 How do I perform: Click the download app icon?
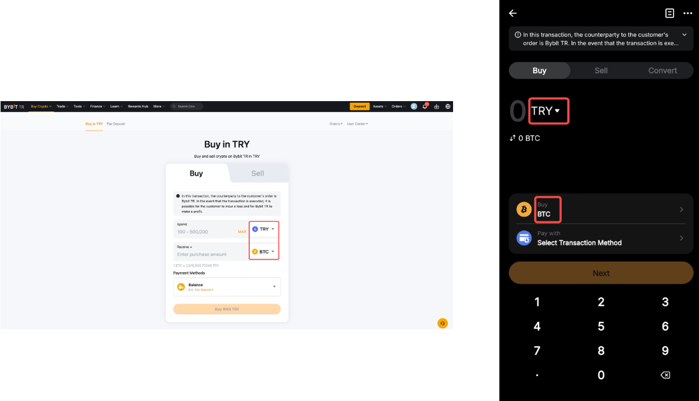(x=437, y=106)
